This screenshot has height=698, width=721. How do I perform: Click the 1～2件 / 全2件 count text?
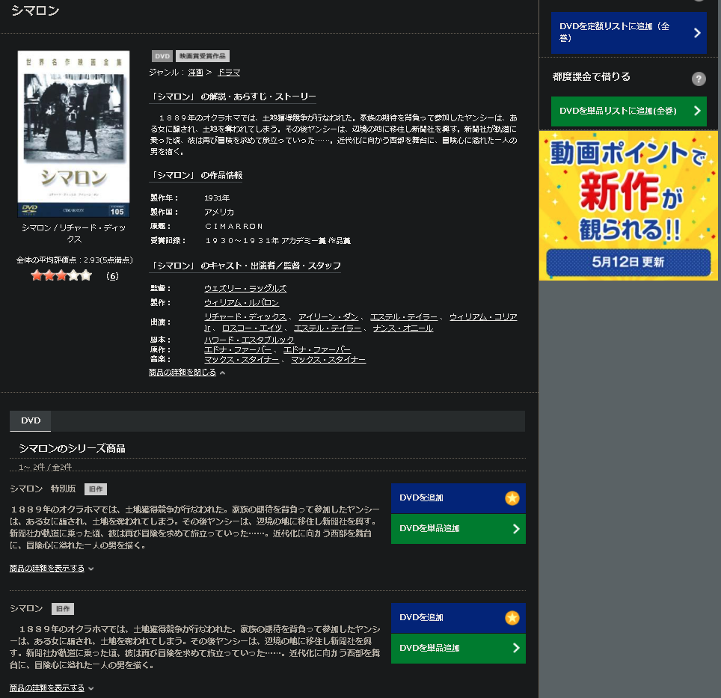[x=45, y=467]
